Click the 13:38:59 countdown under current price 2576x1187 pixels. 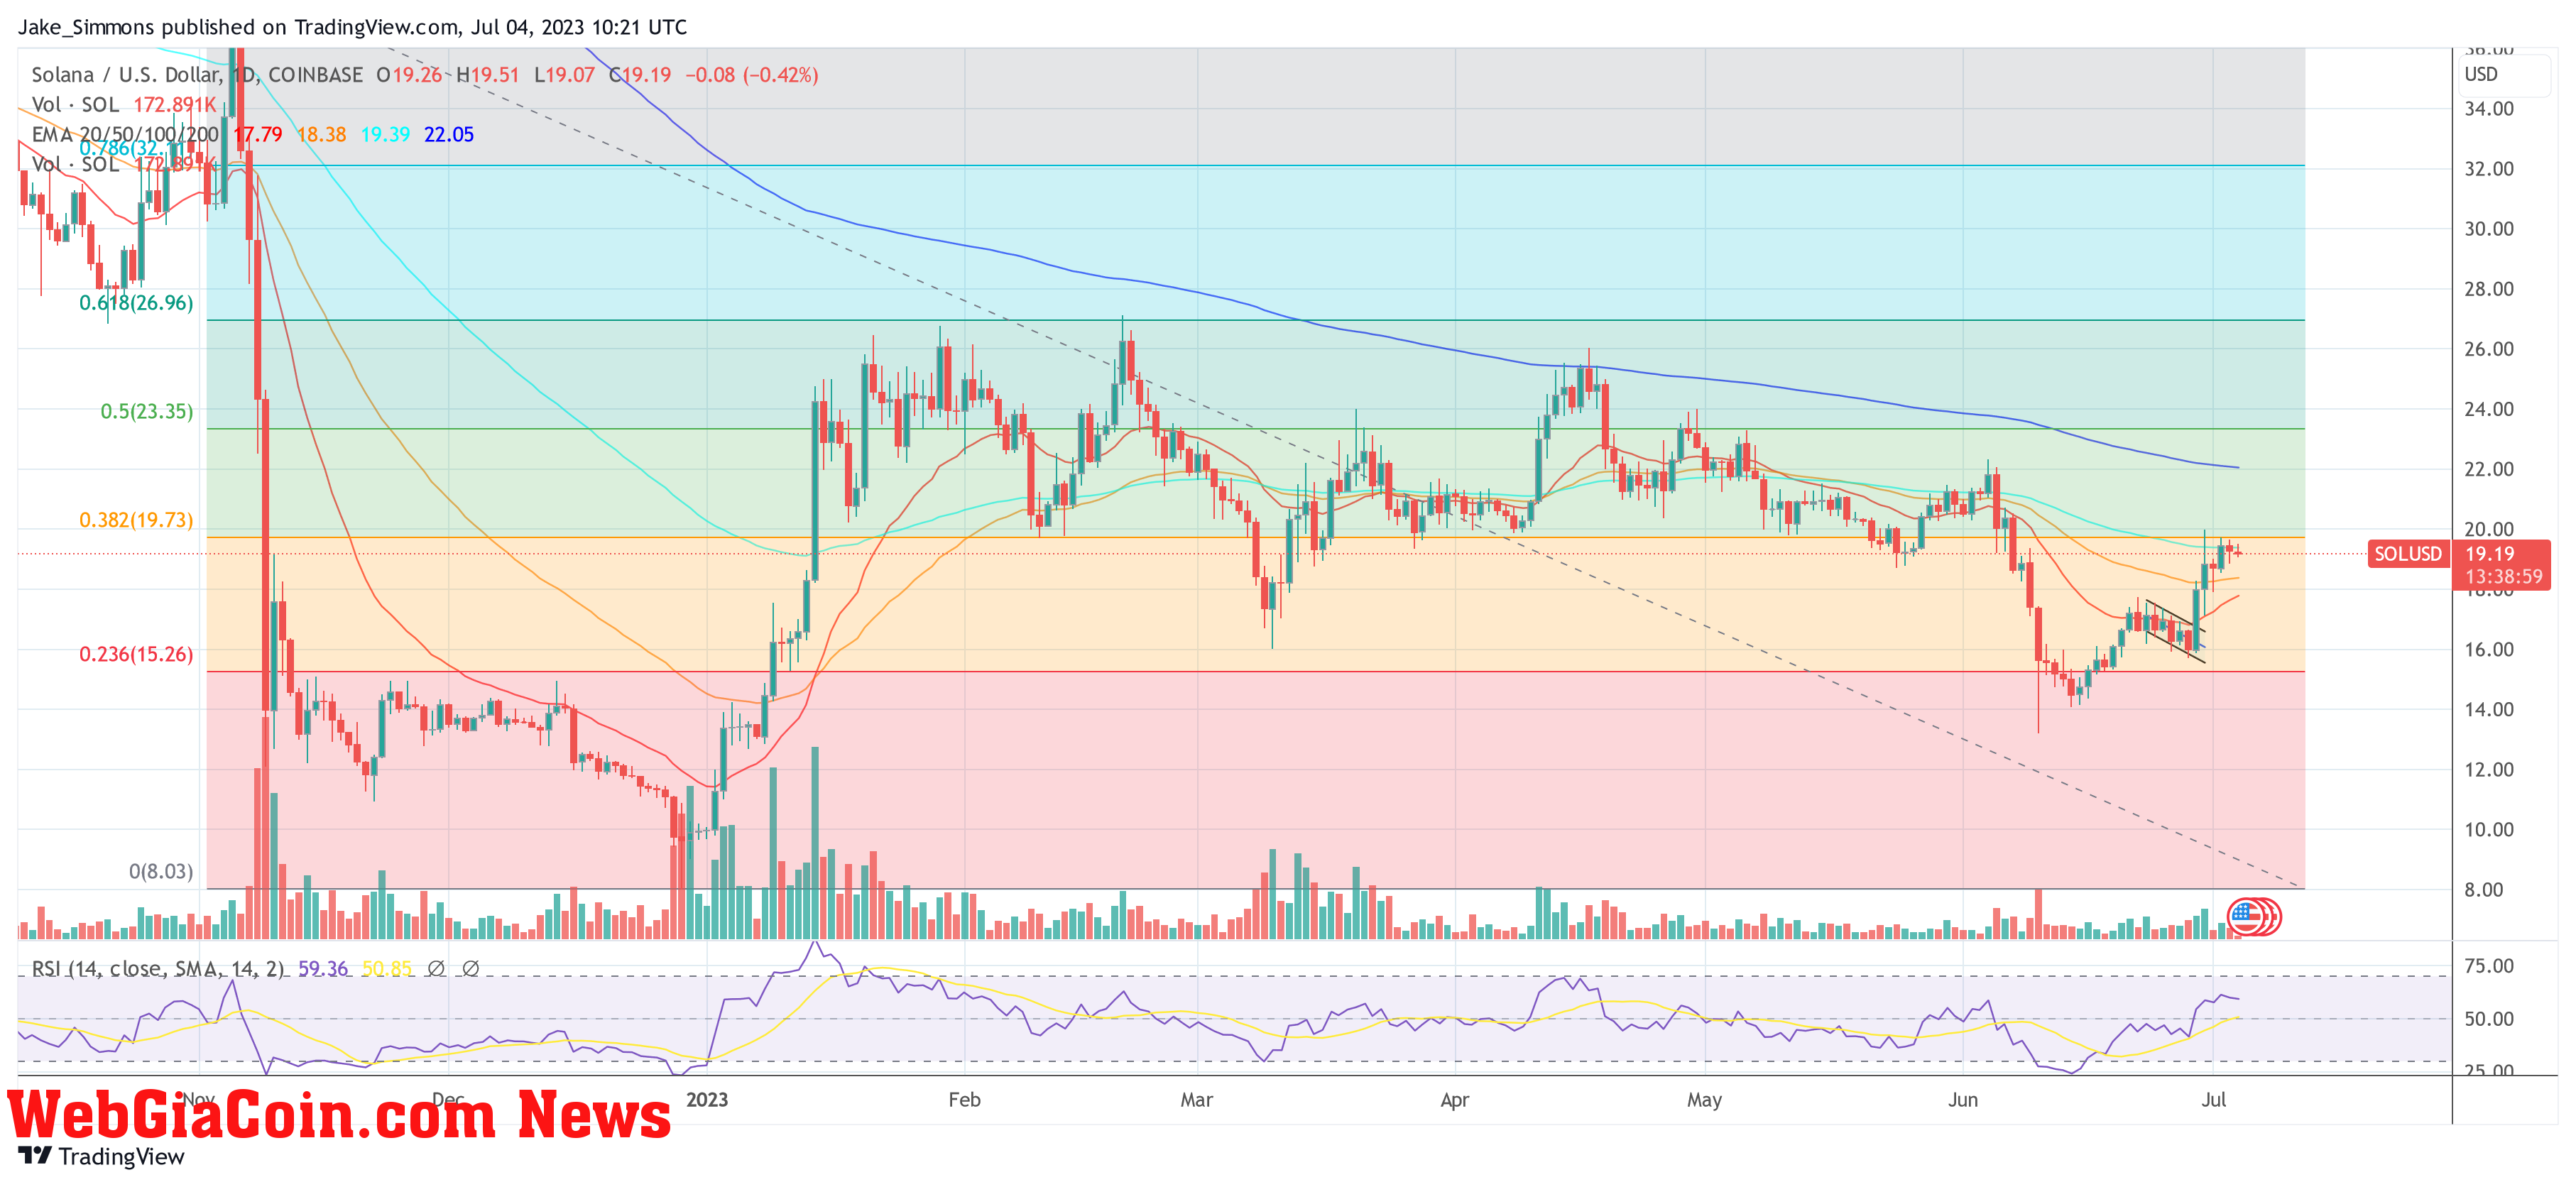click(2503, 577)
